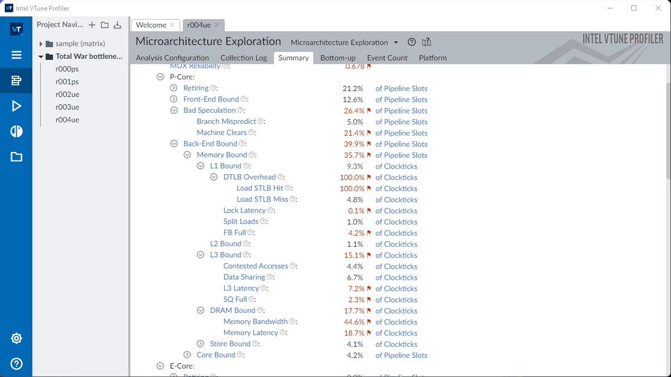Click the 44.6% Memory Bandwidth value

(x=354, y=322)
